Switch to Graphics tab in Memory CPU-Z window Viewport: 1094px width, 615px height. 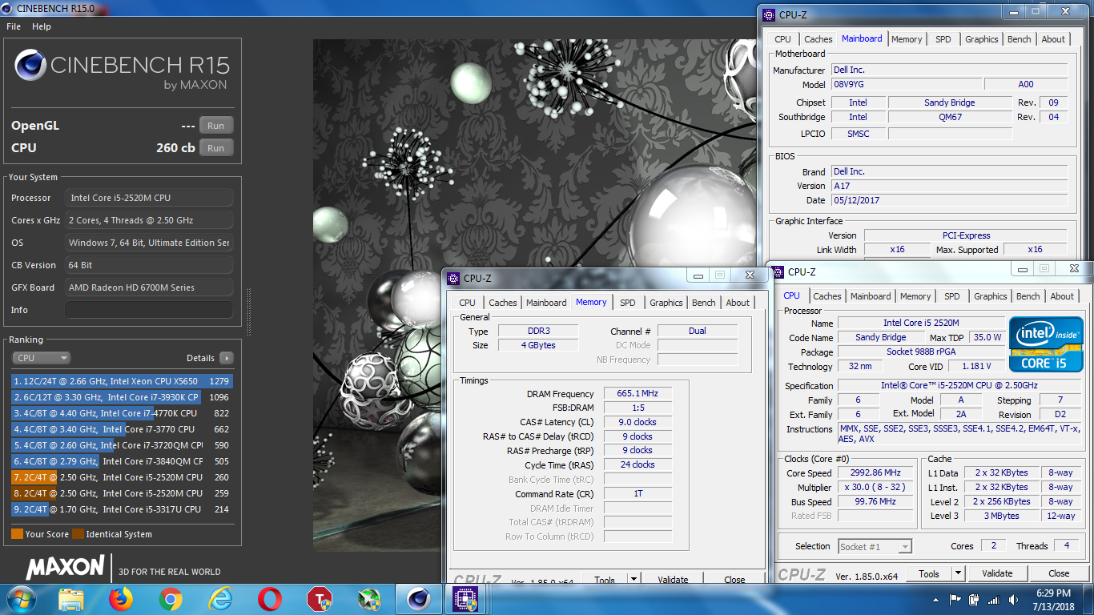click(666, 303)
